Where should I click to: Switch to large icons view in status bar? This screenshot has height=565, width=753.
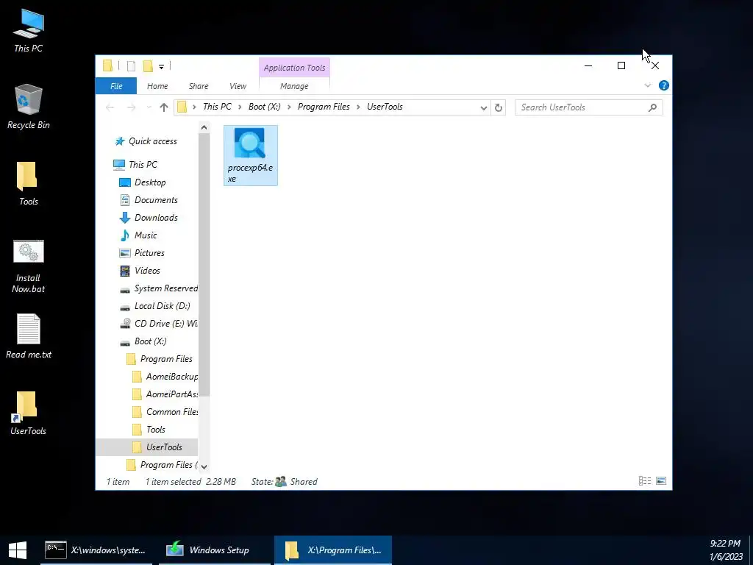661,481
